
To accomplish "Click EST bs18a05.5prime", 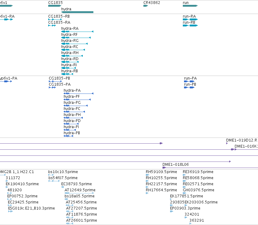I will (x=79, y=196).
